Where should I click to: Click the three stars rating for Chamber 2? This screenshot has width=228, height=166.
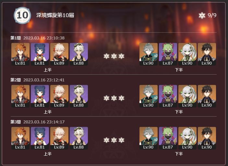114,98
